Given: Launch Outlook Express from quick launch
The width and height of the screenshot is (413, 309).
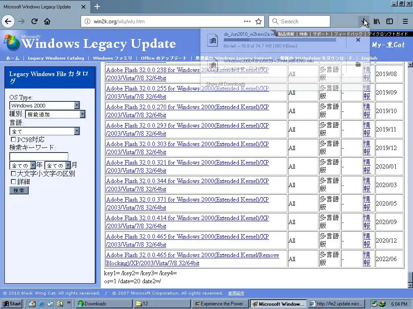Looking at the screenshot, I should (x=50, y=304).
